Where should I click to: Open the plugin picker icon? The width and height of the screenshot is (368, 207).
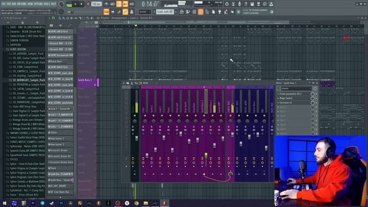[220, 11]
